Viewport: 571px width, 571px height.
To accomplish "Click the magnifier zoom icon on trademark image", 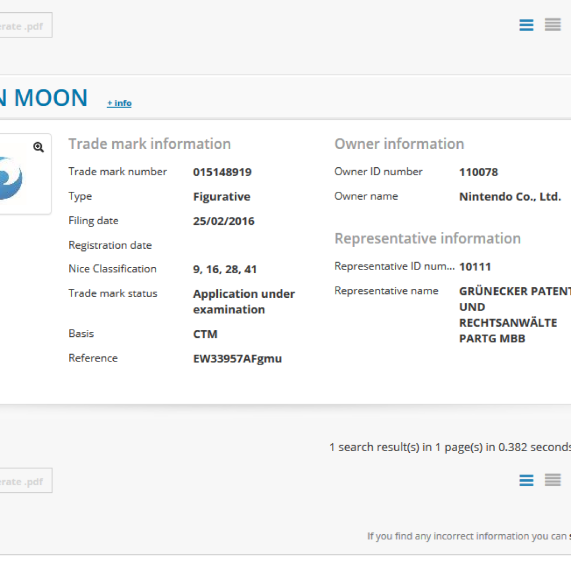I will coord(38,147).
